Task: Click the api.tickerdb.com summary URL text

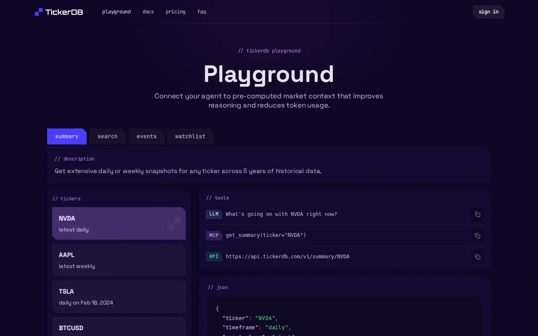Action: coord(287,257)
